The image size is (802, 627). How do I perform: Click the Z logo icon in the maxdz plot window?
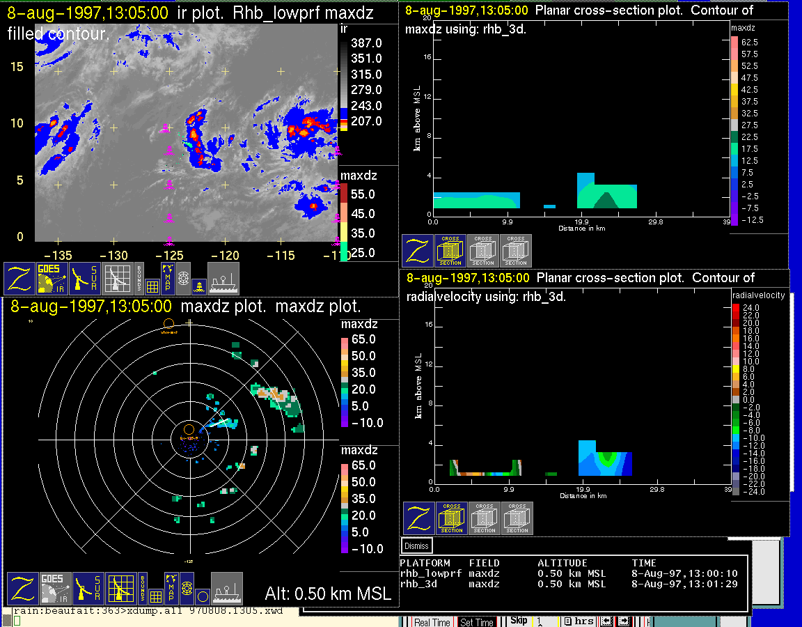23,589
